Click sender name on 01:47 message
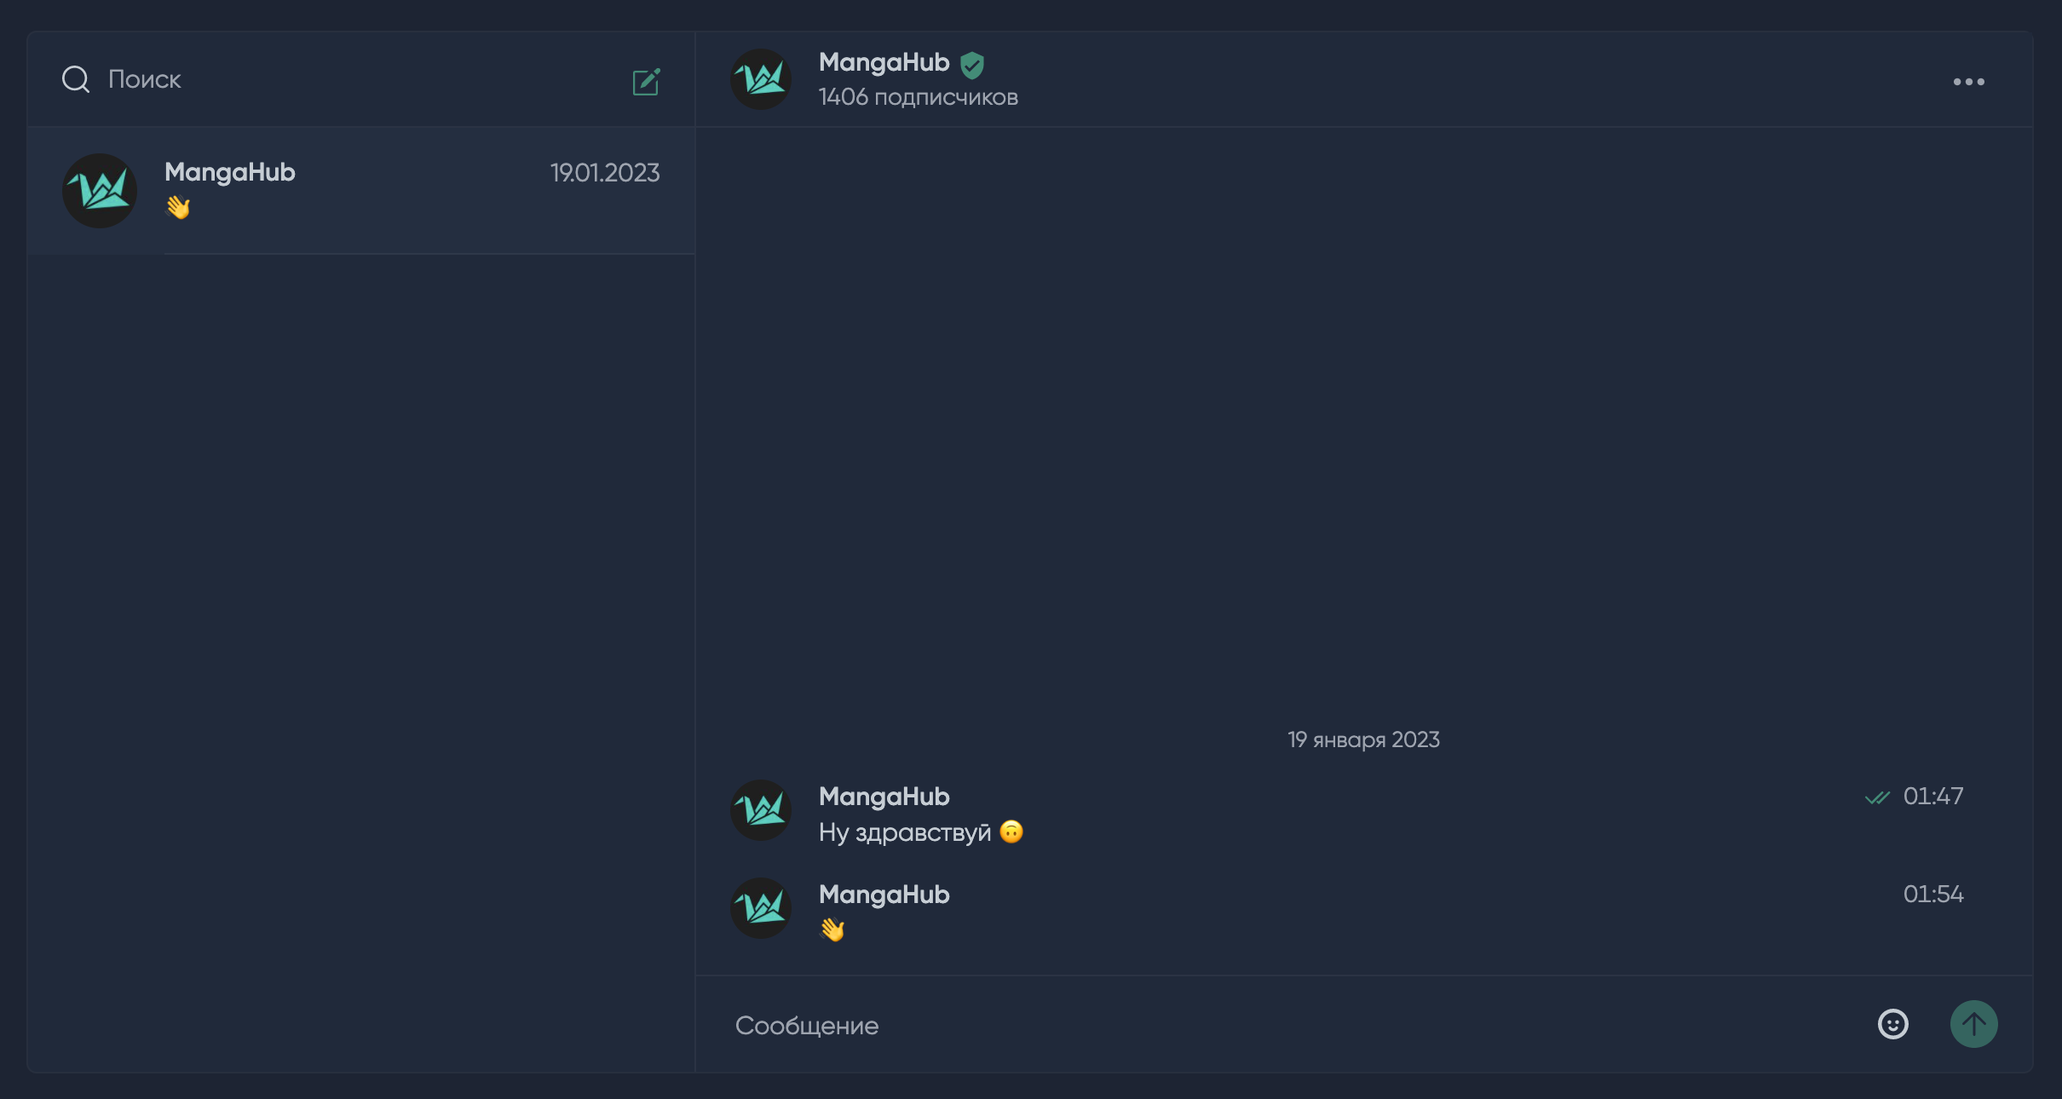The width and height of the screenshot is (2062, 1099). click(x=884, y=797)
